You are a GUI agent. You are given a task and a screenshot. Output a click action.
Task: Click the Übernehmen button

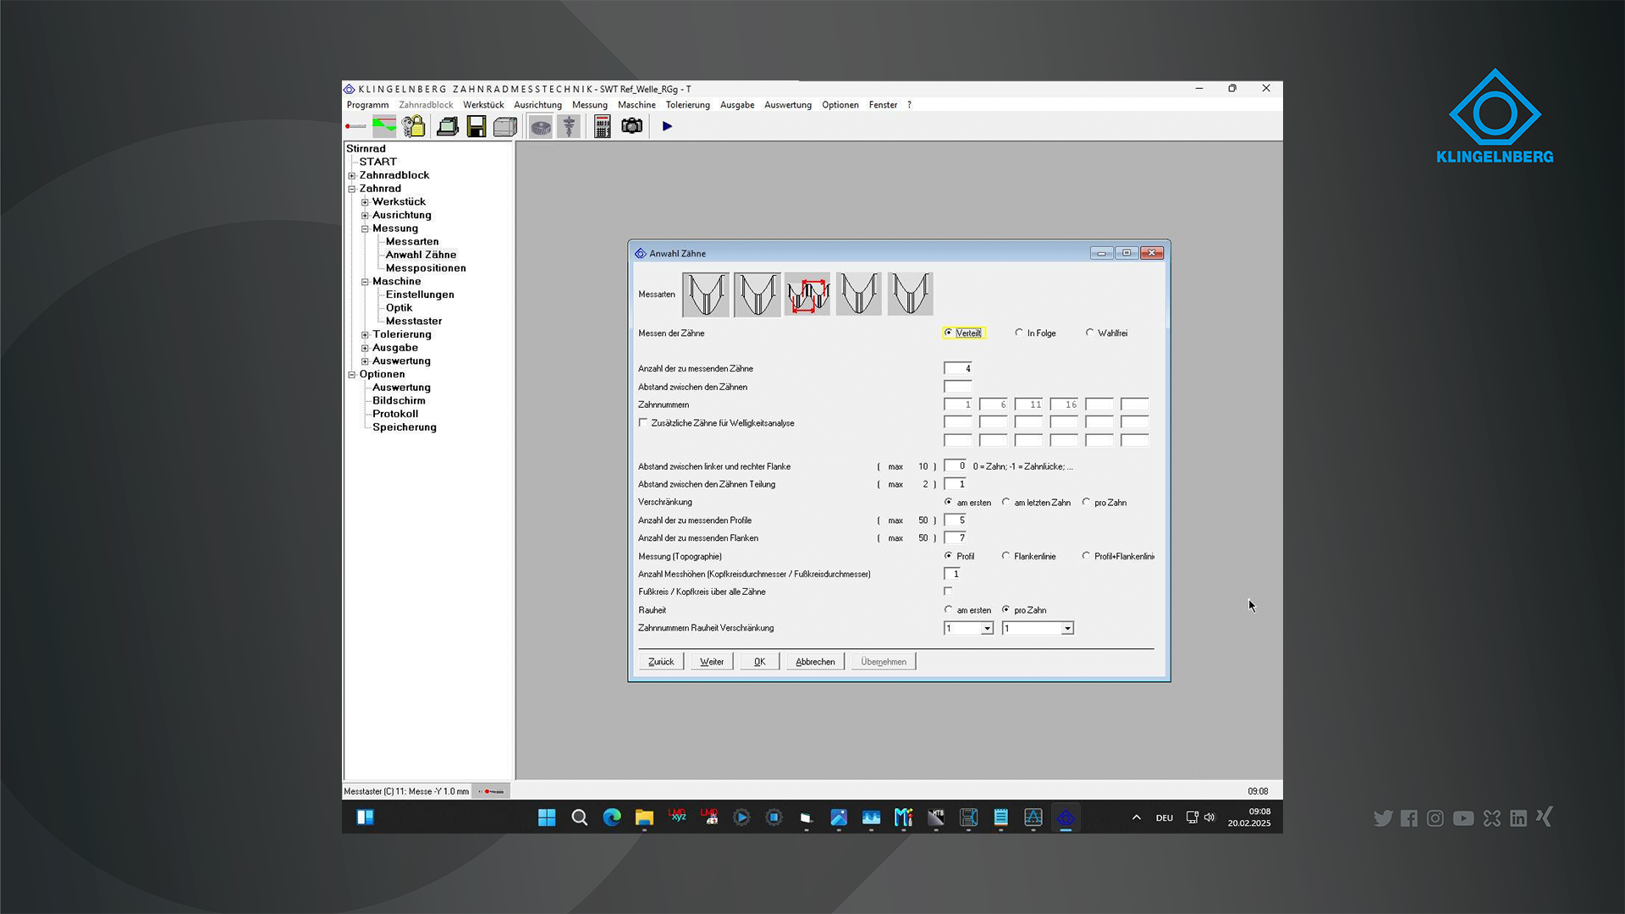point(884,662)
